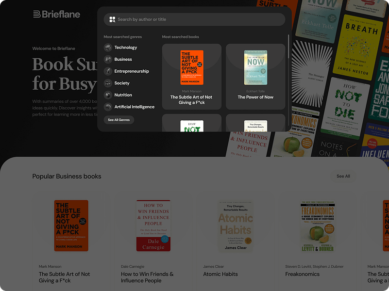
Task: Click James Clear author name under cover
Action: [x=213, y=266]
